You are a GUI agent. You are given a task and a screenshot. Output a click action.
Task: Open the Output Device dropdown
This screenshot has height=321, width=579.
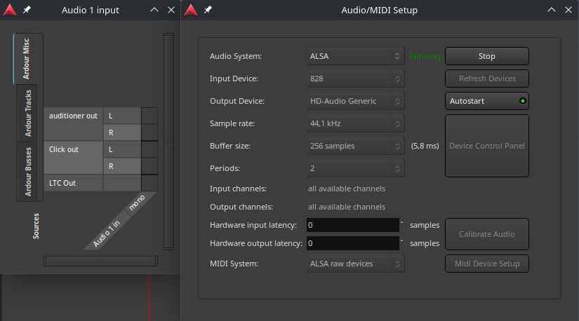(x=355, y=101)
